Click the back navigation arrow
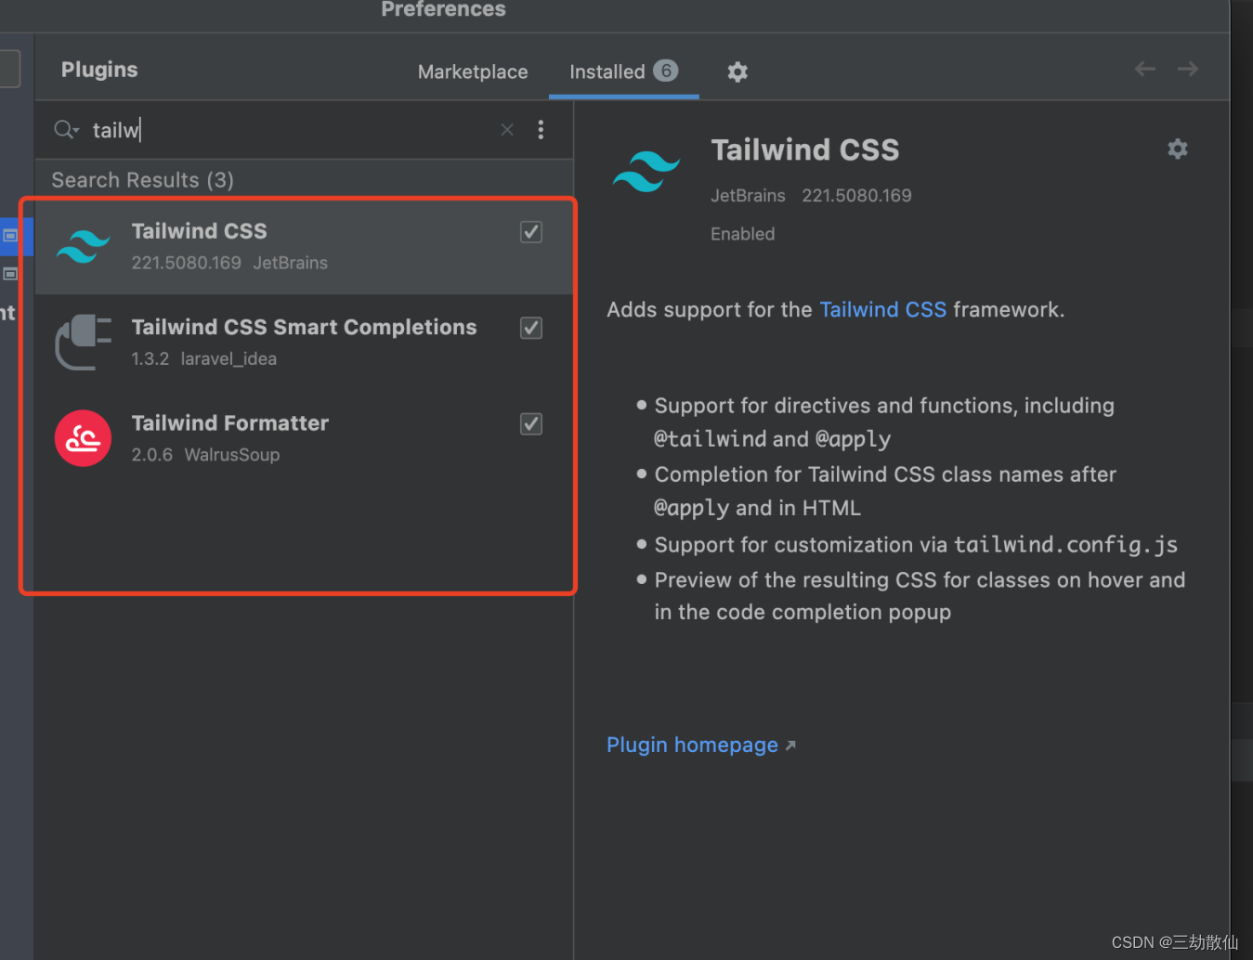This screenshot has height=960, width=1253. (x=1144, y=68)
